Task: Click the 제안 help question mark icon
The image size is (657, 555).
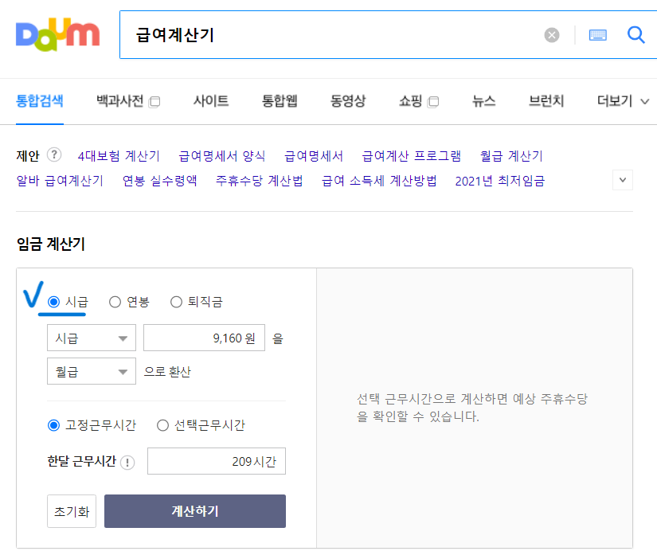Action: [54, 155]
